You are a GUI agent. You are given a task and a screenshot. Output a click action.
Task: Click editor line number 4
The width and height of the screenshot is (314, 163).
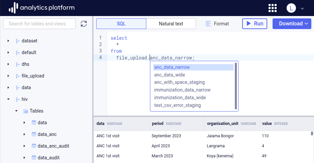[100, 57]
